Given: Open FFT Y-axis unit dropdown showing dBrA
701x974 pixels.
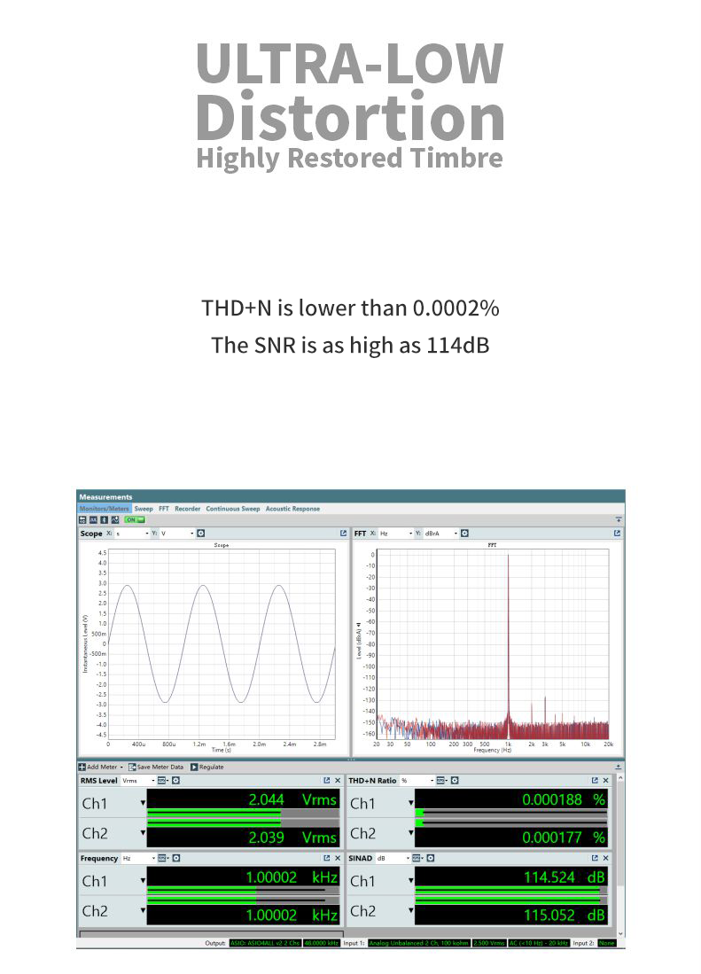Looking at the screenshot, I should pos(439,534).
